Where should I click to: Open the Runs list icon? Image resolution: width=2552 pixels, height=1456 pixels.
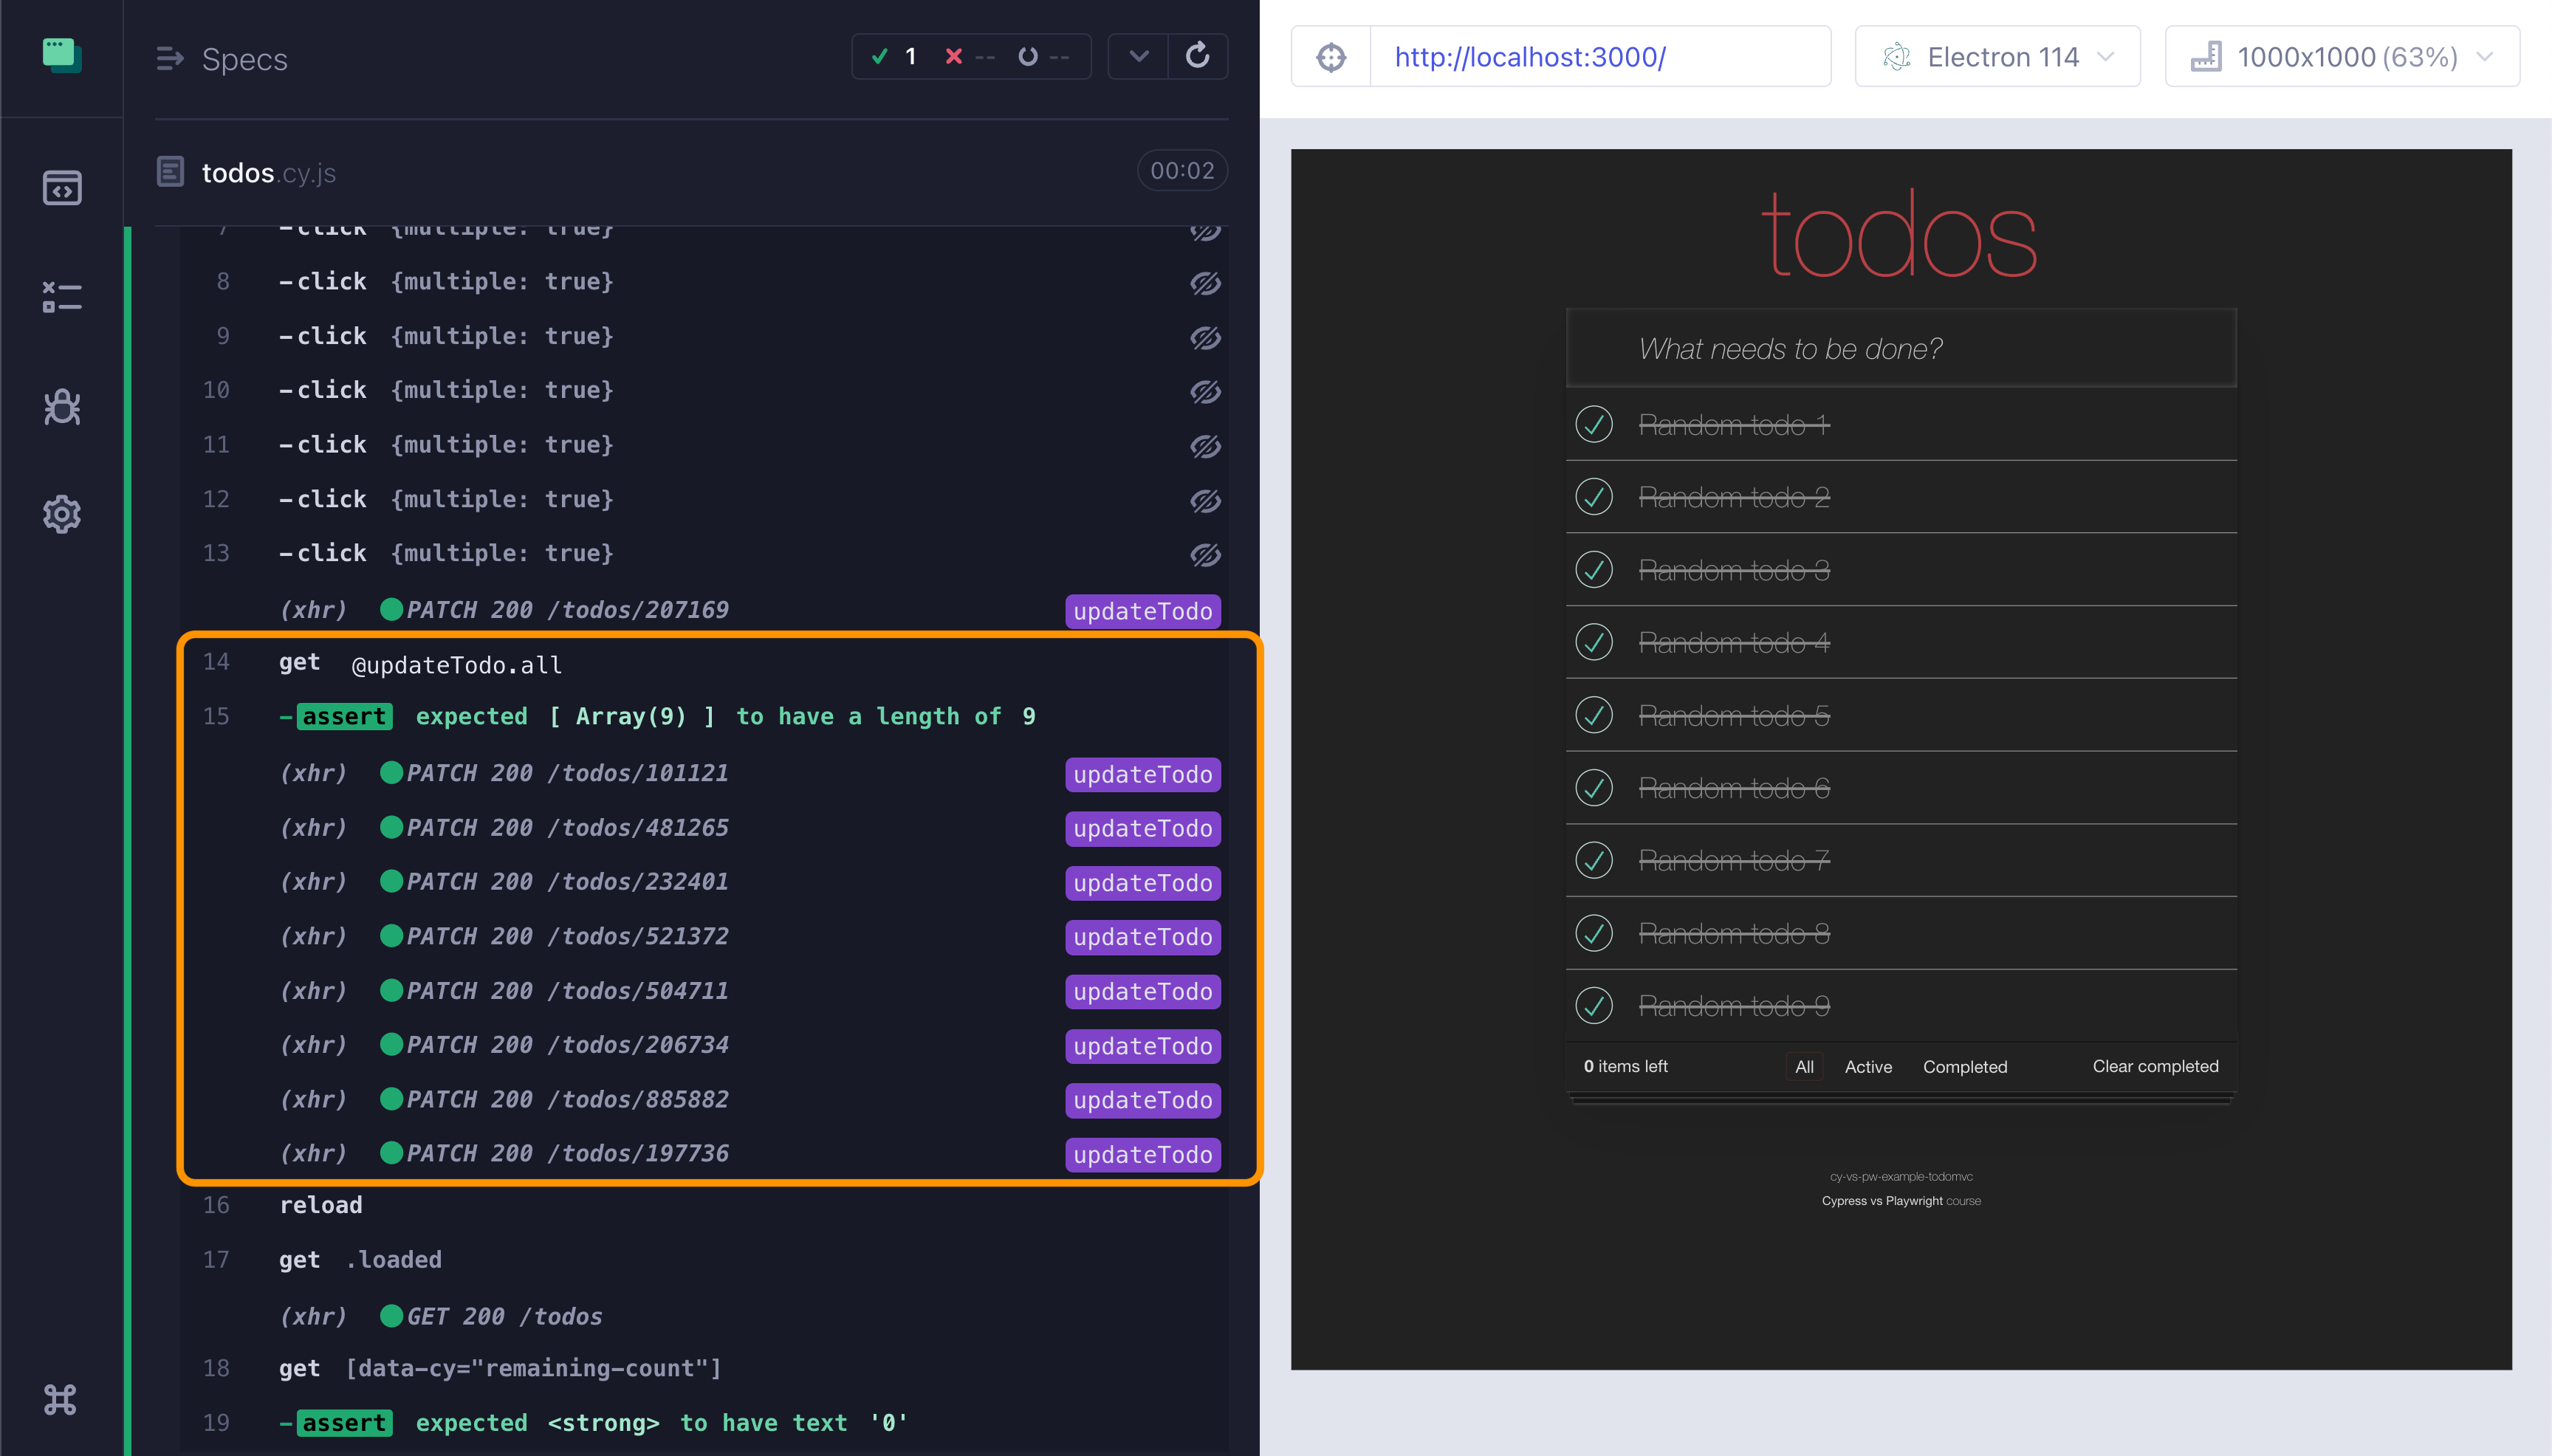tap(62, 297)
